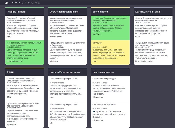Open headline about Колесников и Бородай
Viewport: 175px width, 128px height.
coord(22,19)
